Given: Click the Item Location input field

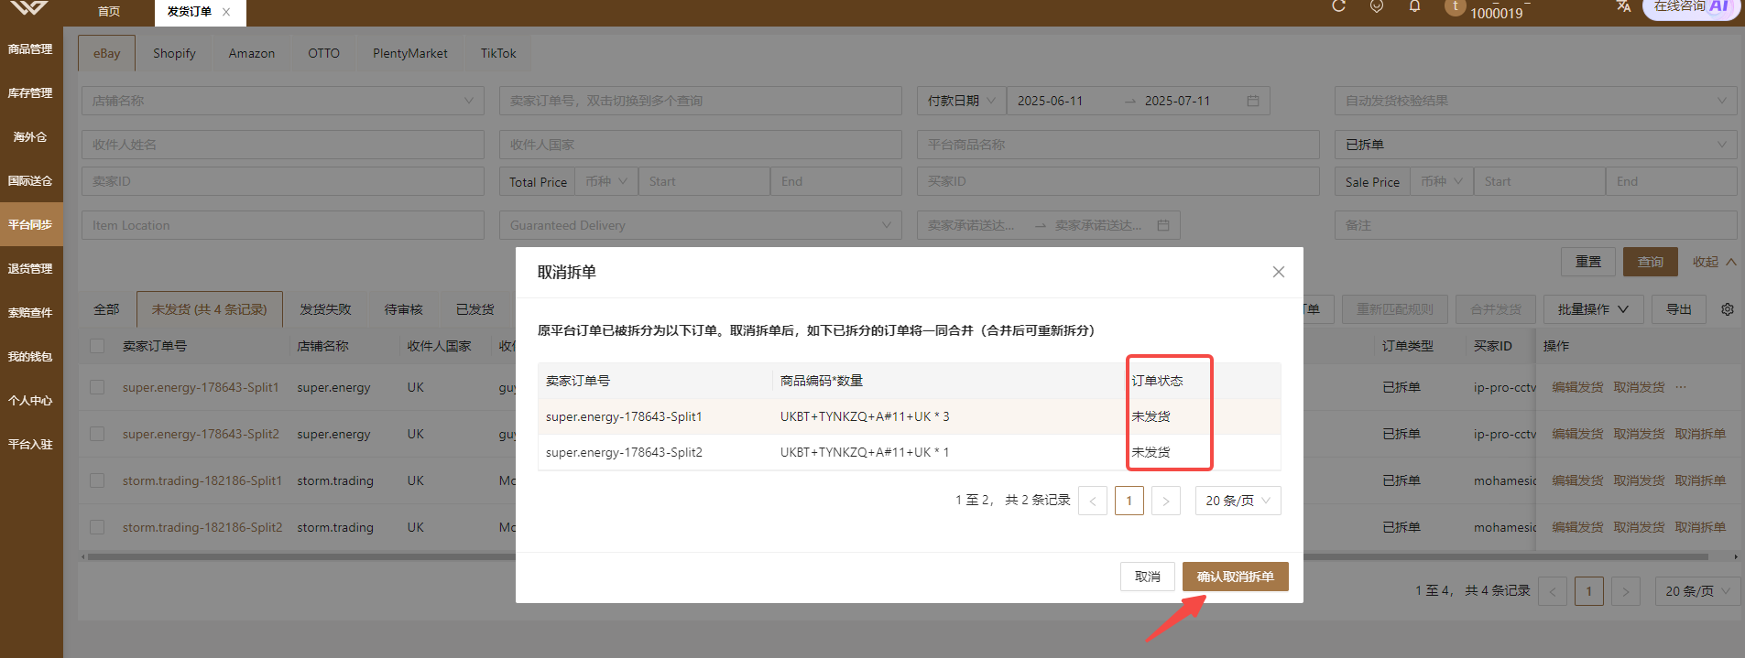Looking at the screenshot, I should [x=283, y=225].
